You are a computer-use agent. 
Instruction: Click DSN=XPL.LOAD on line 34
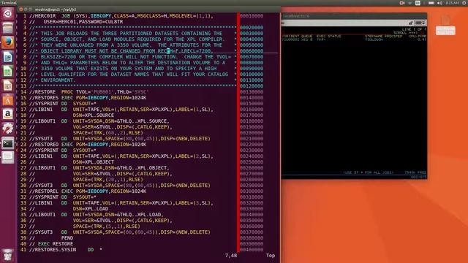click(x=91, y=209)
